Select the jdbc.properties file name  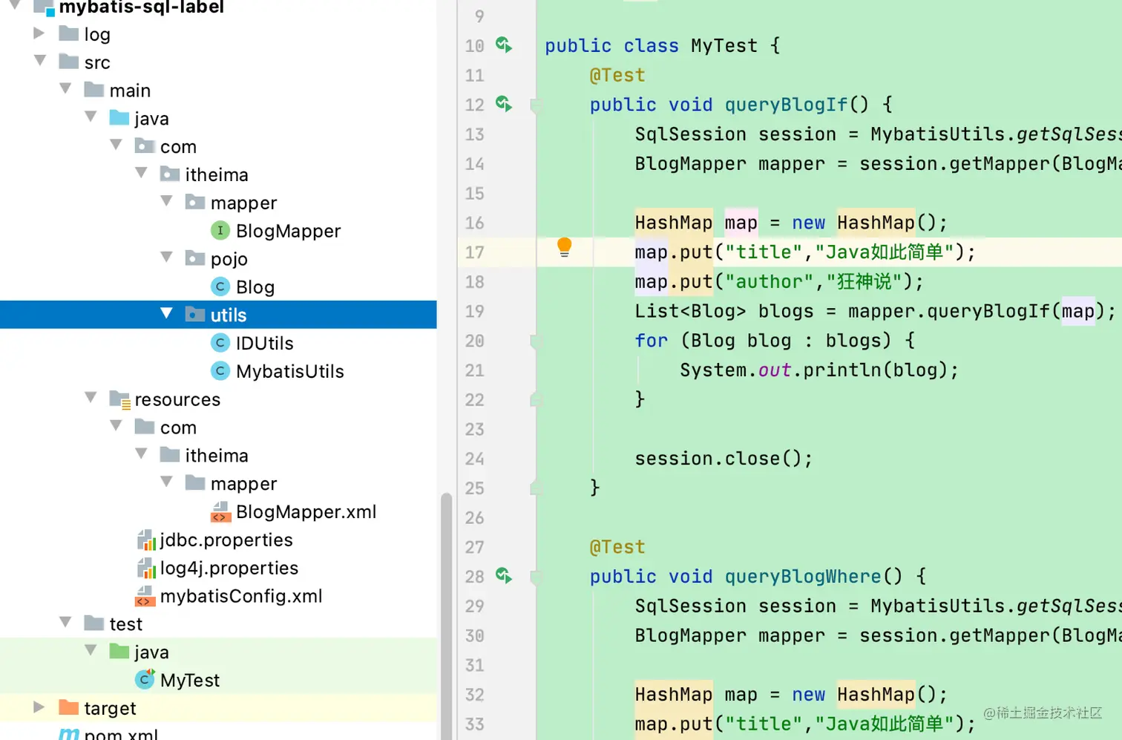[226, 540]
